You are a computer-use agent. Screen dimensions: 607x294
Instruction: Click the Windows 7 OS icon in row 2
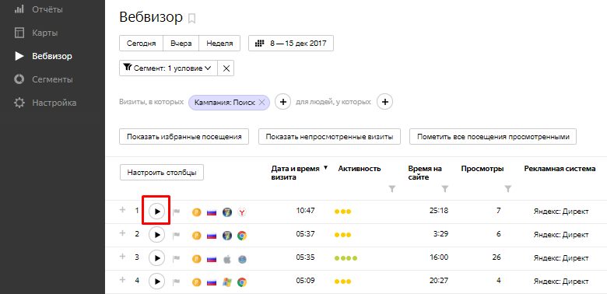pyautogui.click(x=227, y=236)
